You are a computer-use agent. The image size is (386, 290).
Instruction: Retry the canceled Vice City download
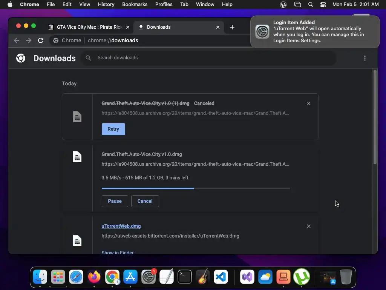(x=113, y=129)
